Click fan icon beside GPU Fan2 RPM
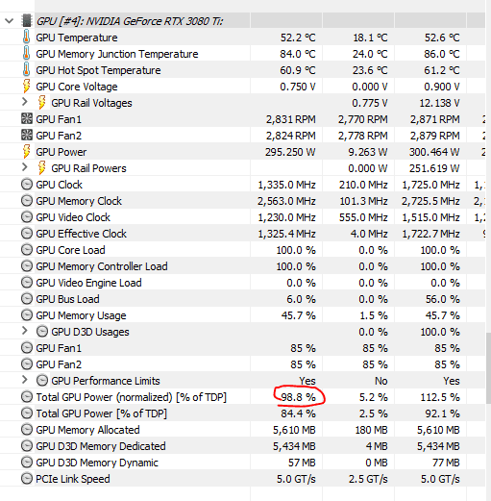Viewport: 491px width, 501px height. point(27,135)
